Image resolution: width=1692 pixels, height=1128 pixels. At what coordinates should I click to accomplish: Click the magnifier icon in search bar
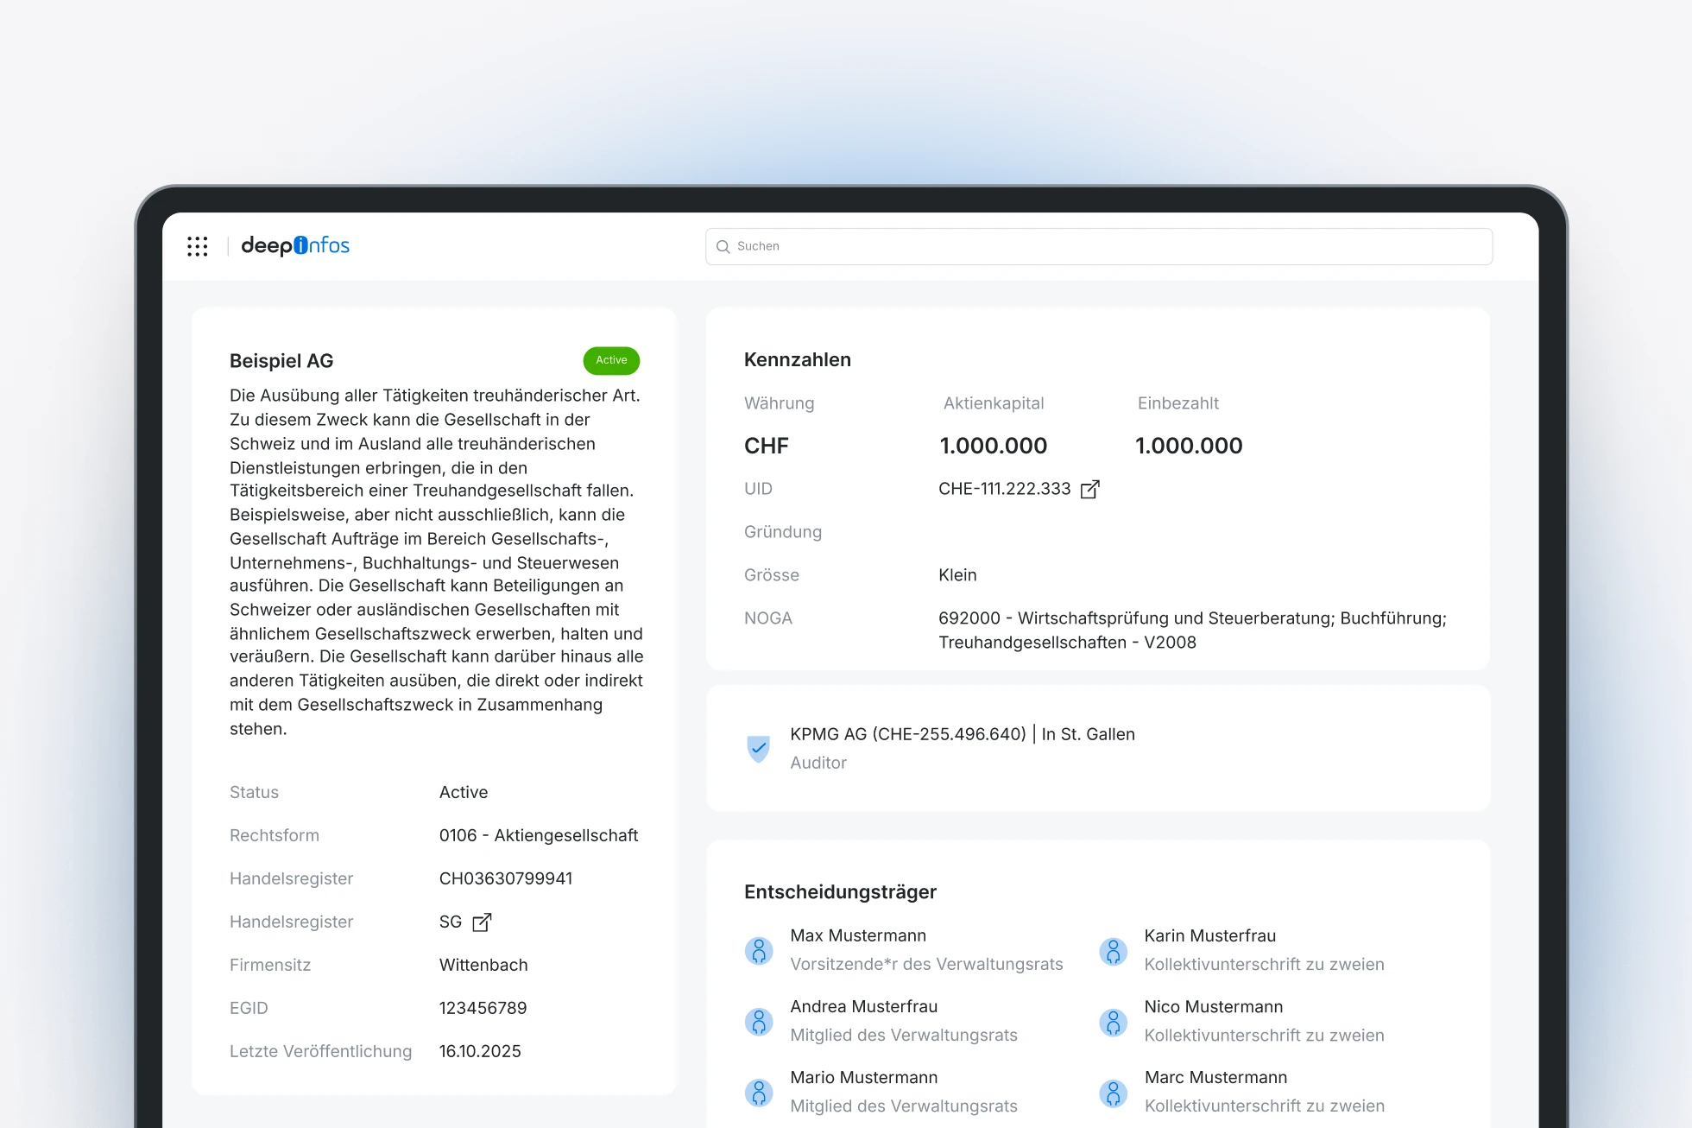[x=723, y=247]
